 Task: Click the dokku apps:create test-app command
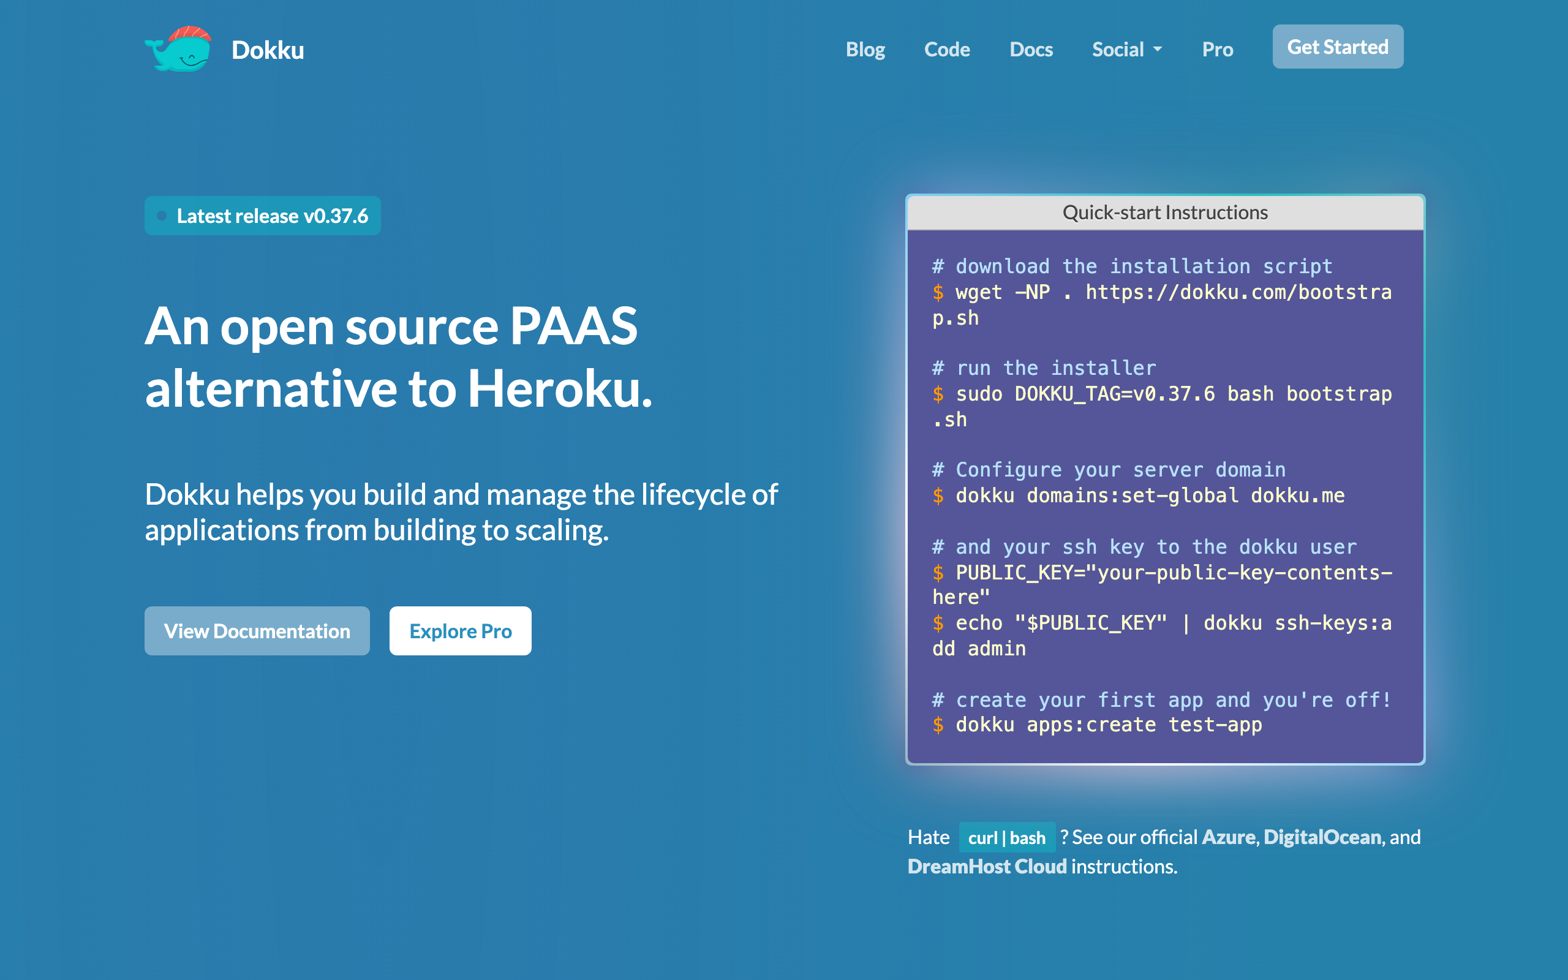1108,725
